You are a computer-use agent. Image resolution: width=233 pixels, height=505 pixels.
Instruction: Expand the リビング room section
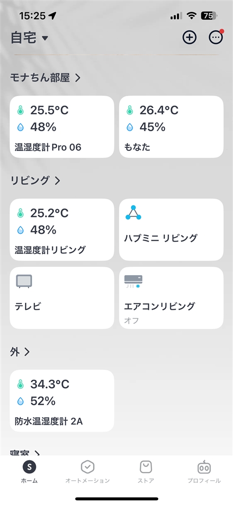(35, 180)
